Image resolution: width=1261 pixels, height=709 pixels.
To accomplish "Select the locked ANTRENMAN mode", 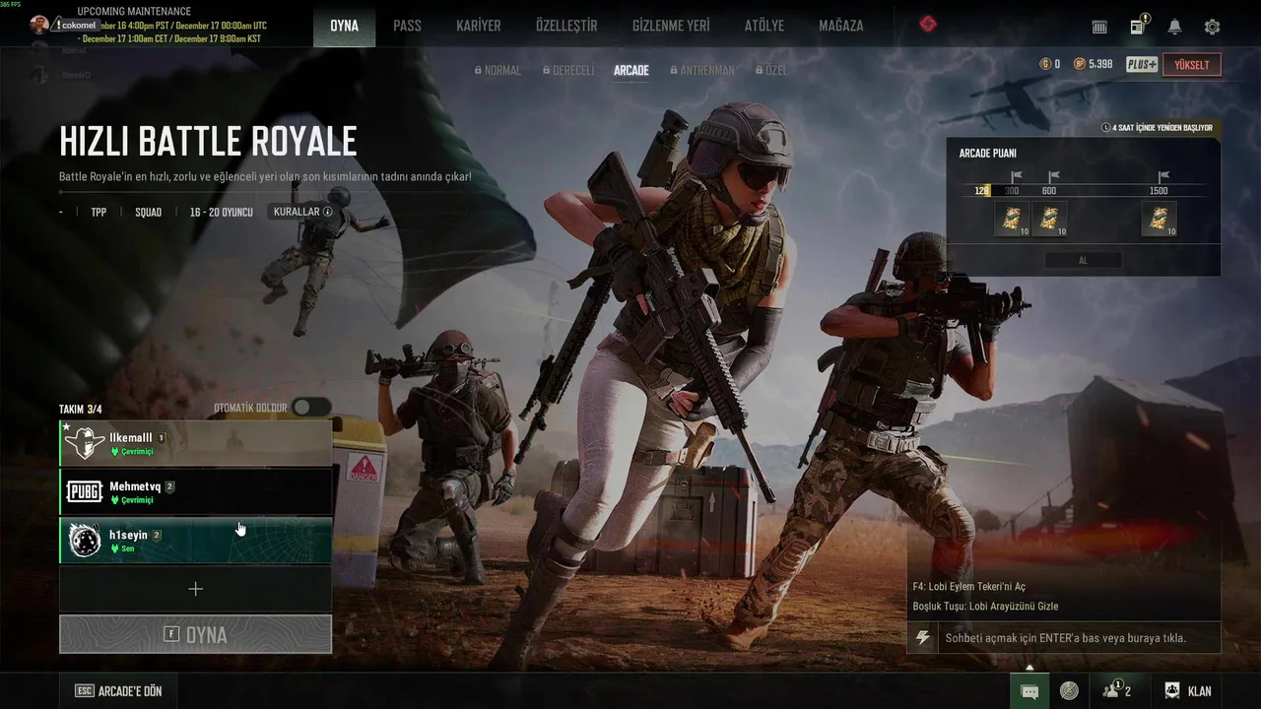I will [702, 71].
